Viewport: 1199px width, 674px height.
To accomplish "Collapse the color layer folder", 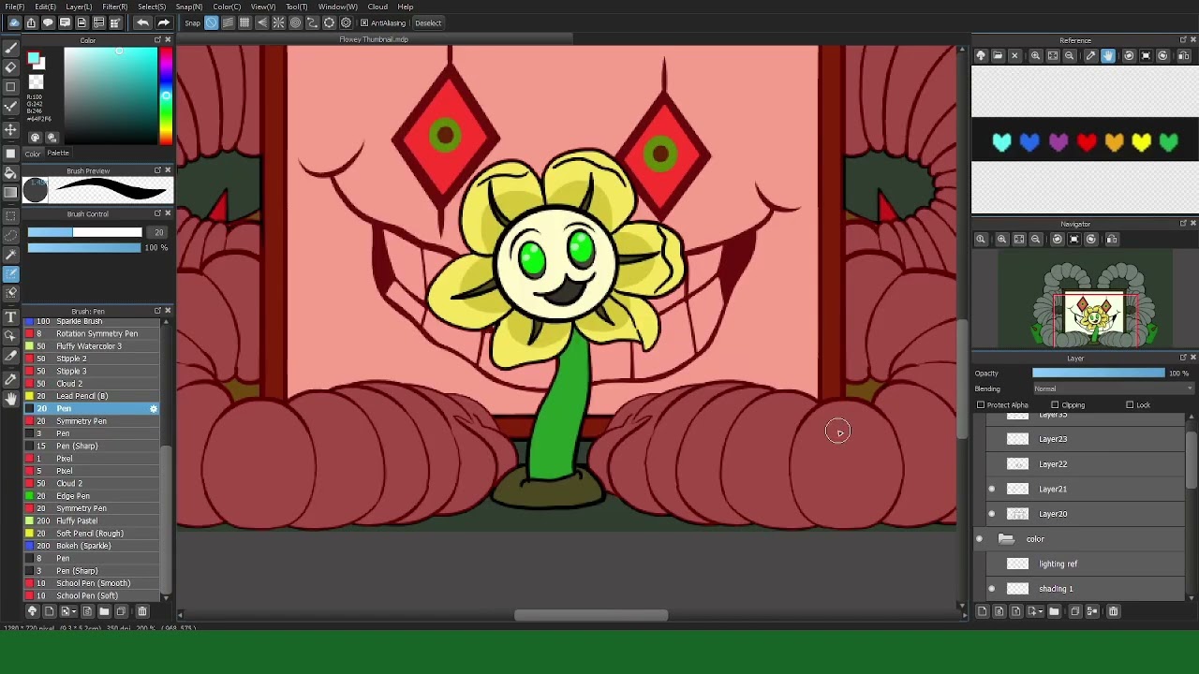I will pyautogui.click(x=1006, y=539).
